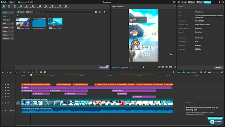Undo the last timeline action
This screenshot has width=225, height=127.
16,72
